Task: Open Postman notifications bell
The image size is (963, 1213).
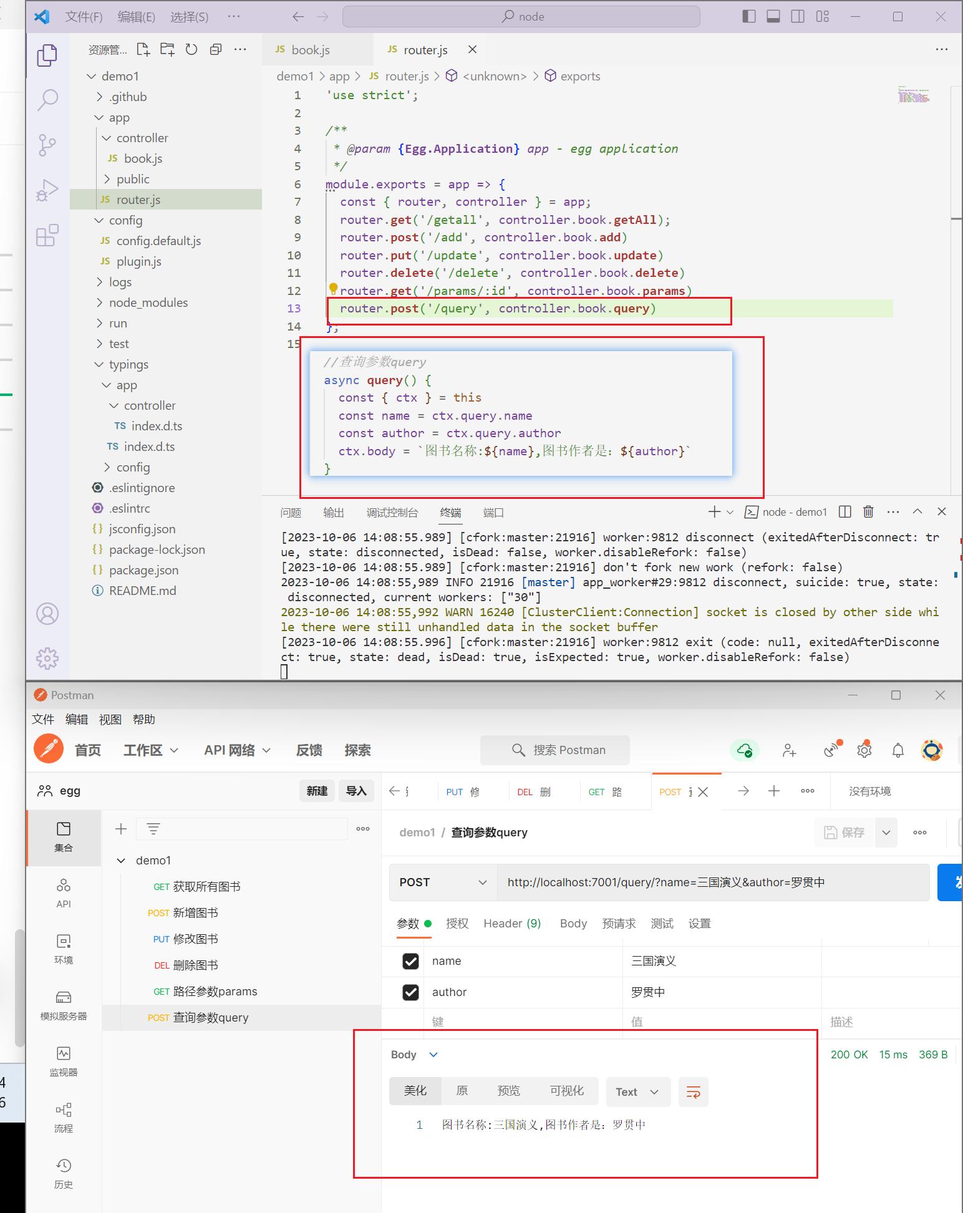Action: [x=898, y=750]
